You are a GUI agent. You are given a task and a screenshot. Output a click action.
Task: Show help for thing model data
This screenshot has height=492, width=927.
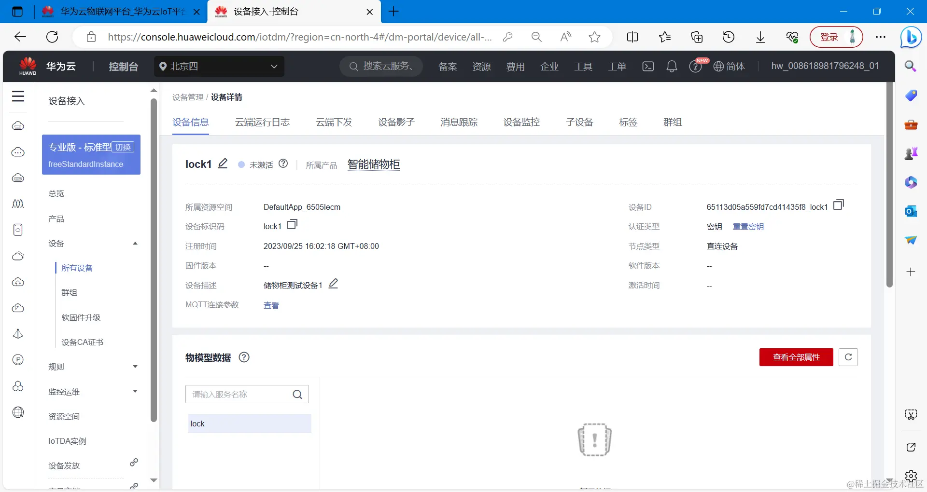point(244,357)
